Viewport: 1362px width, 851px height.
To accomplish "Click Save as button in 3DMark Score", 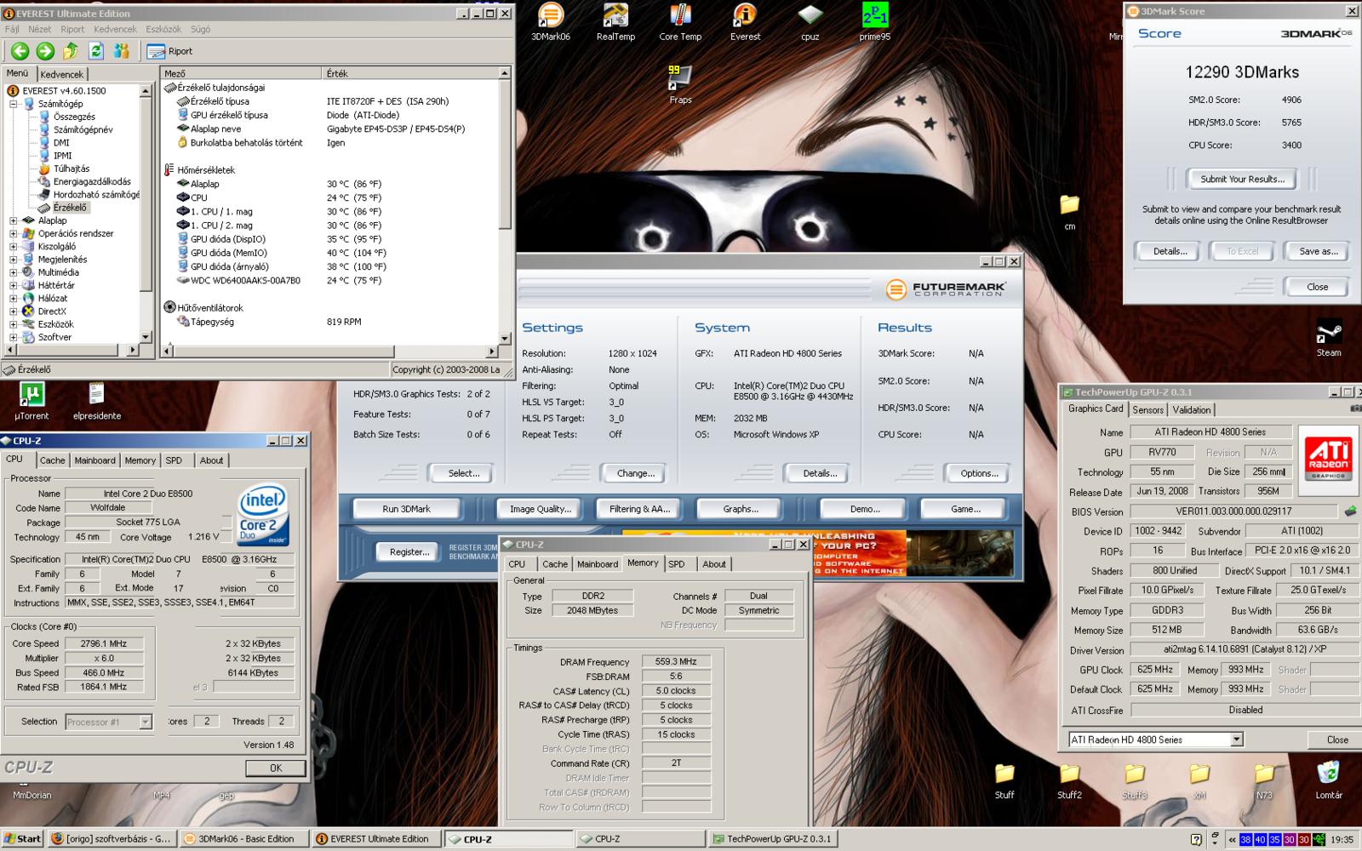I will click(x=1318, y=251).
